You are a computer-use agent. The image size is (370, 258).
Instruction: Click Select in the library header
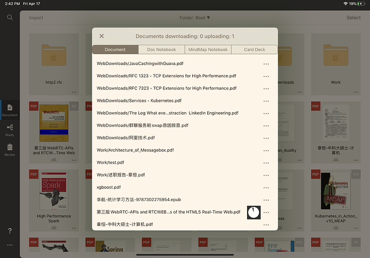coord(353,18)
